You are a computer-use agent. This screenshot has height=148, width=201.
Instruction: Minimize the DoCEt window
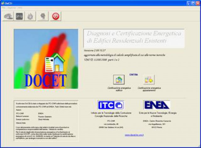(188, 3)
